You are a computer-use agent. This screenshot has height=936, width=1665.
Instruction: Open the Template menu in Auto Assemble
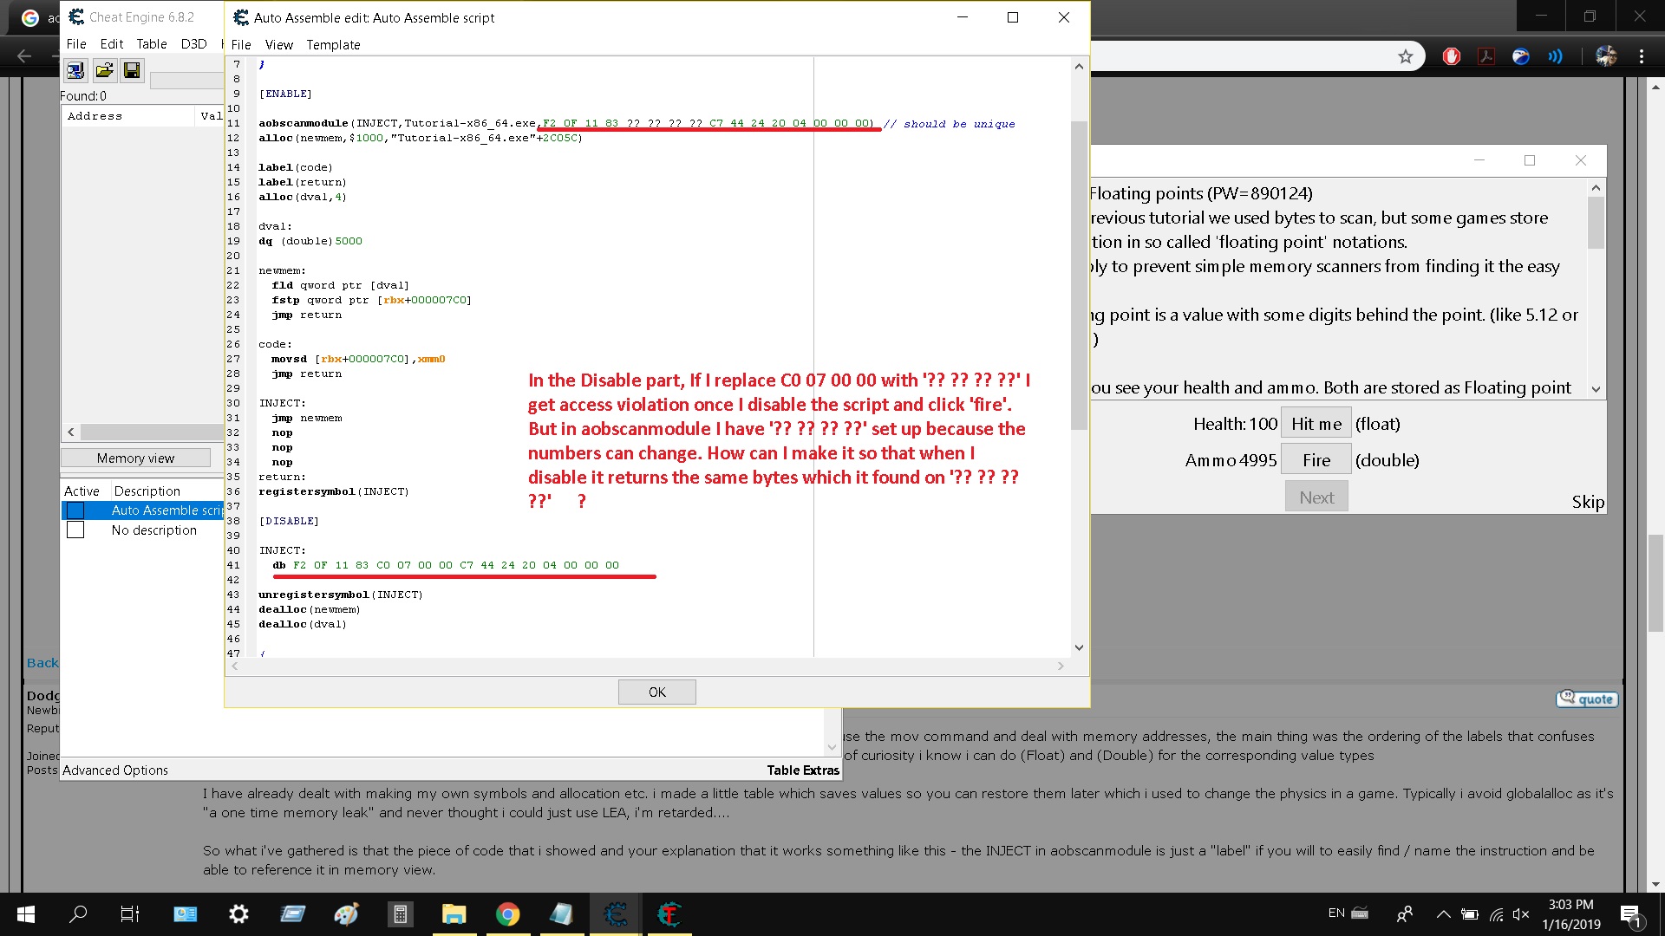click(x=333, y=44)
